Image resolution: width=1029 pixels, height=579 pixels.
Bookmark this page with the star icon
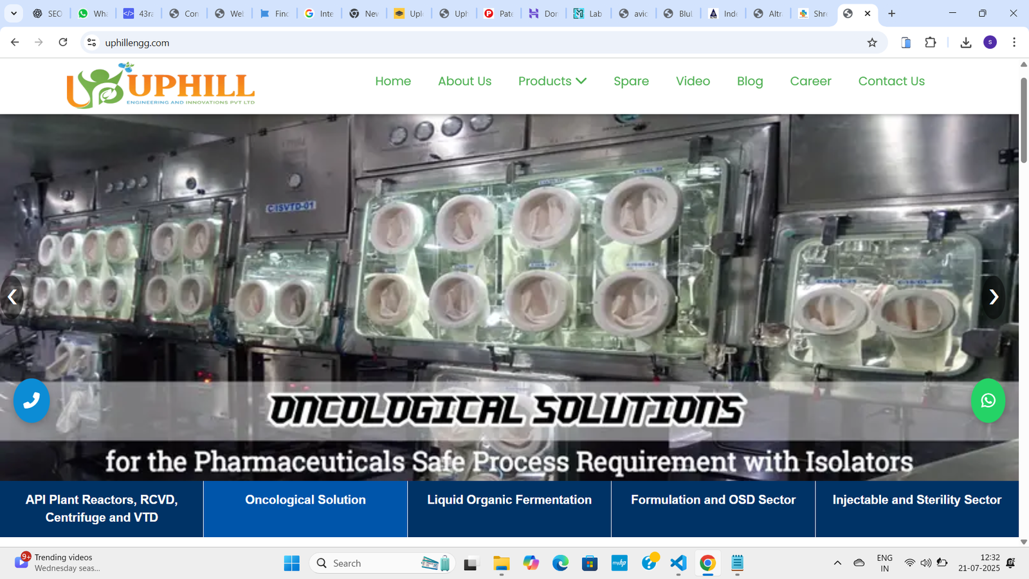tap(872, 42)
